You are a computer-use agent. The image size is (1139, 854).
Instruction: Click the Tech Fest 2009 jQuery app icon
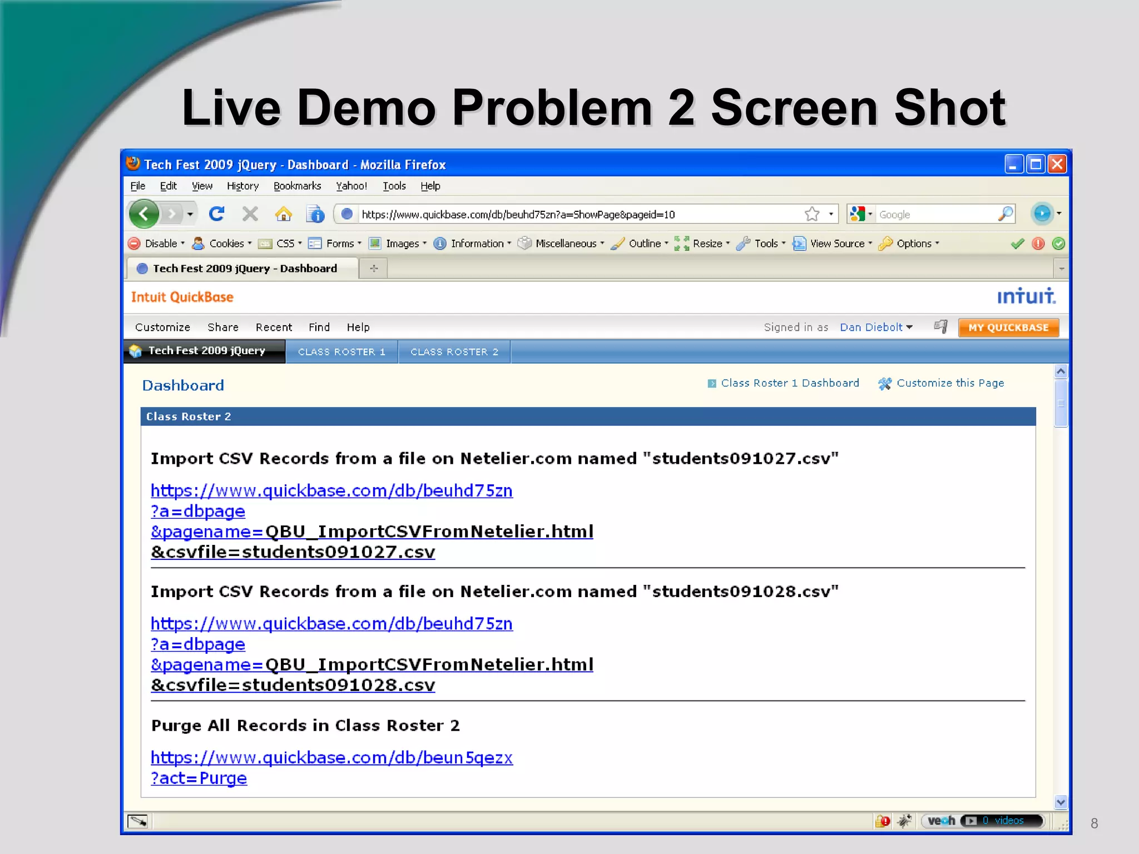tap(135, 351)
